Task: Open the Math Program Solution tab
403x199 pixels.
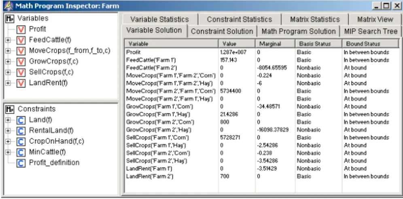Action: [x=298, y=32]
